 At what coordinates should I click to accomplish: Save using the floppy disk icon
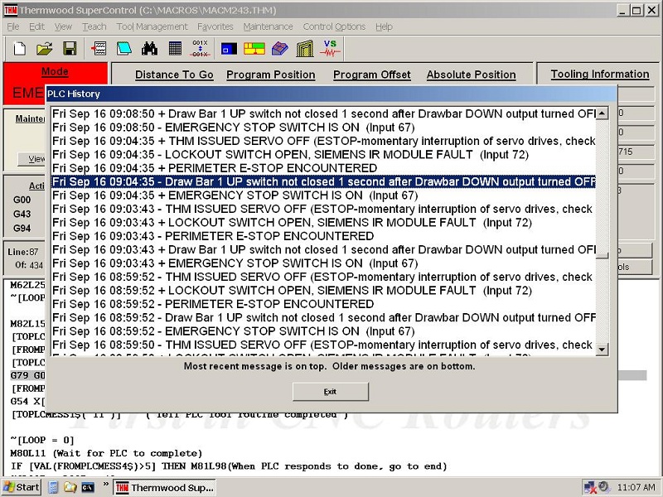click(x=70, y=49)
